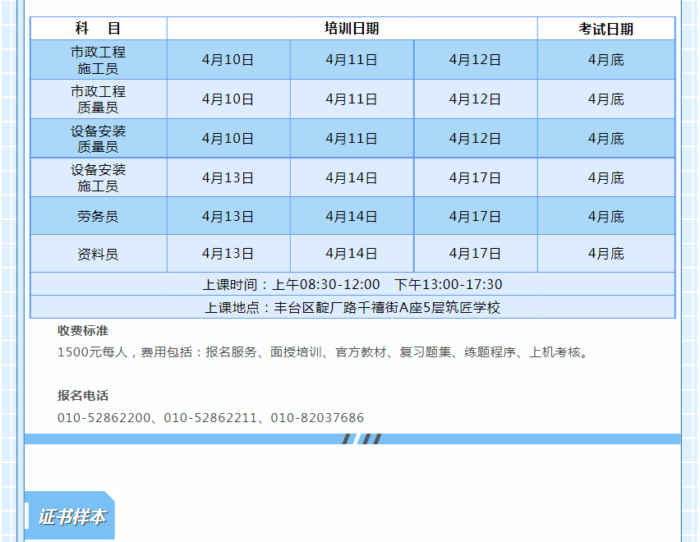
Task: Click the 劳务员 subject cell
Action: point(99,217)
